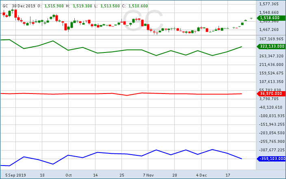
Task: Select the red 36,970.000 value tag
Action: [x=271, y=94]
